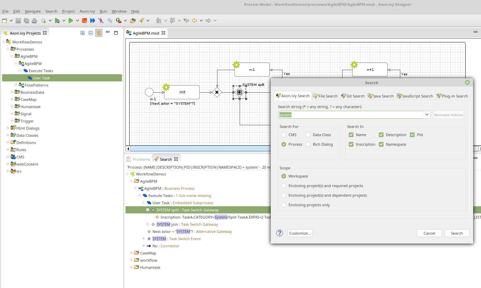This screenshot has width=481, height=288.
Task: Select FlowPatterns in the project tree
Action: [36, 85]
